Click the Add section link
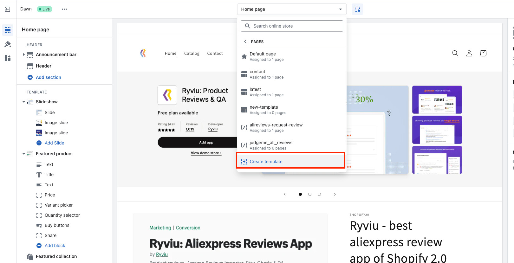This screenshot has height=263, width=514. [49, 77]
